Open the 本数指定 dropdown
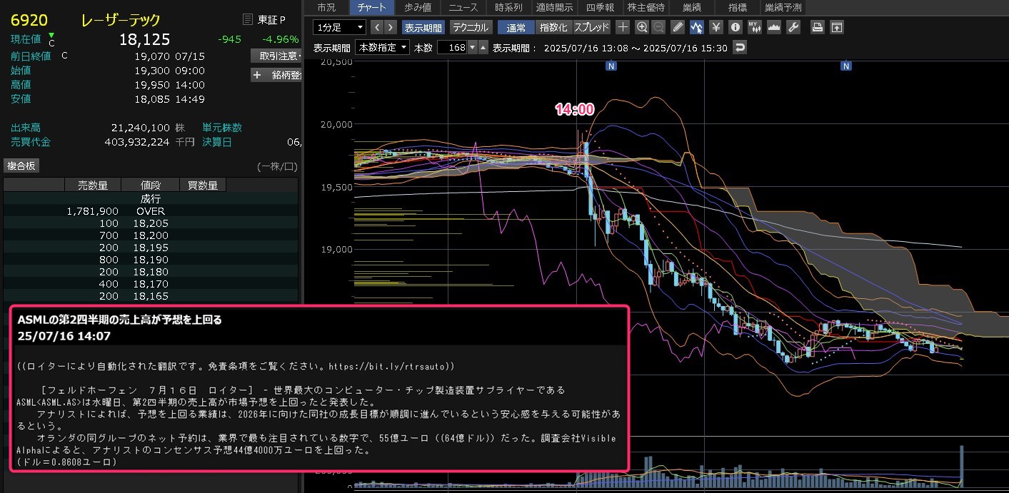 click(x=383, y=47)
